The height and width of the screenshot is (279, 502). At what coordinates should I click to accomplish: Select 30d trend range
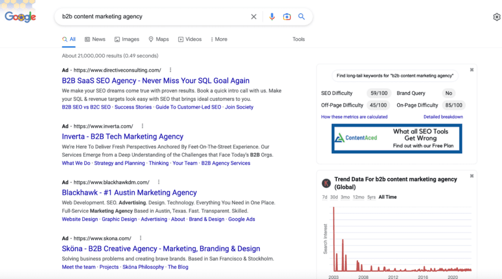[x=334, y=197]
